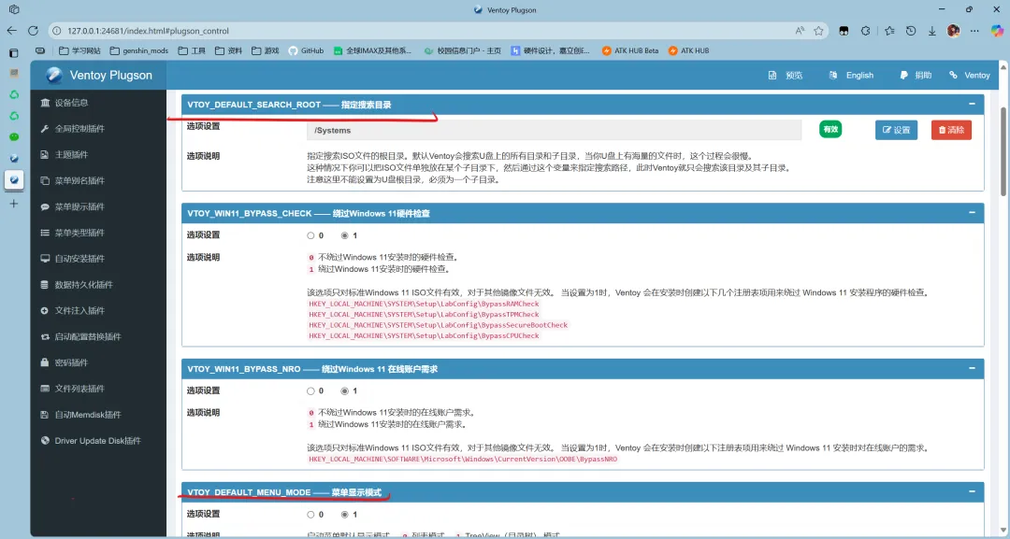Reload the page with refresh icon
The width and height of the screenshot is (1010, 539).
33,30
